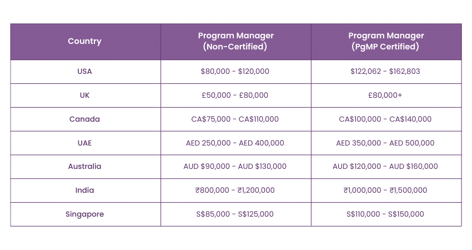Image resolution: width=472 pixels, height=250 pixels.
Task: Click the USA row label
Action: point(85,71)
